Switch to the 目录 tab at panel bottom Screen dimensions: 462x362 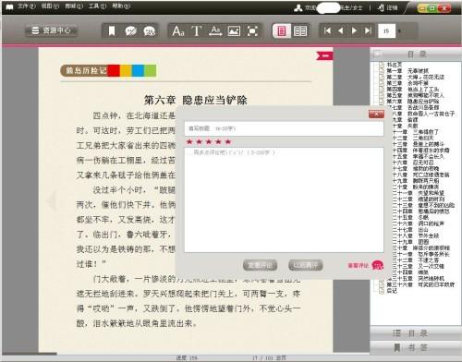[416, 333]
